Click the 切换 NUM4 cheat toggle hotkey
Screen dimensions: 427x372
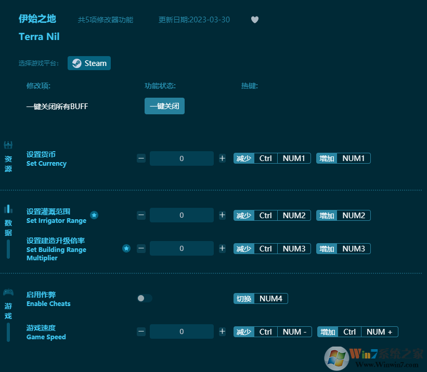(261, 298)
